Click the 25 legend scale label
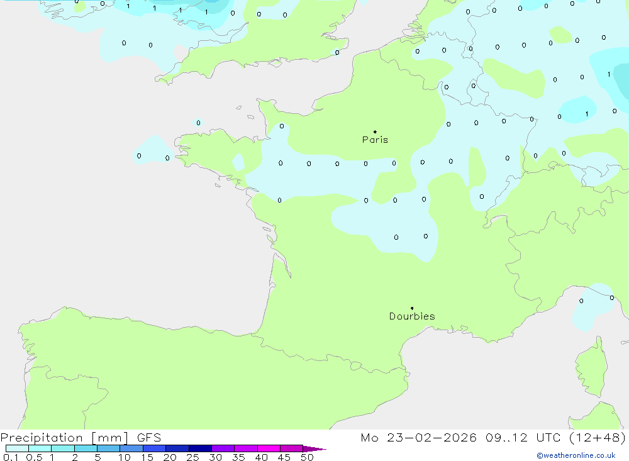 (x=193, y=457)
